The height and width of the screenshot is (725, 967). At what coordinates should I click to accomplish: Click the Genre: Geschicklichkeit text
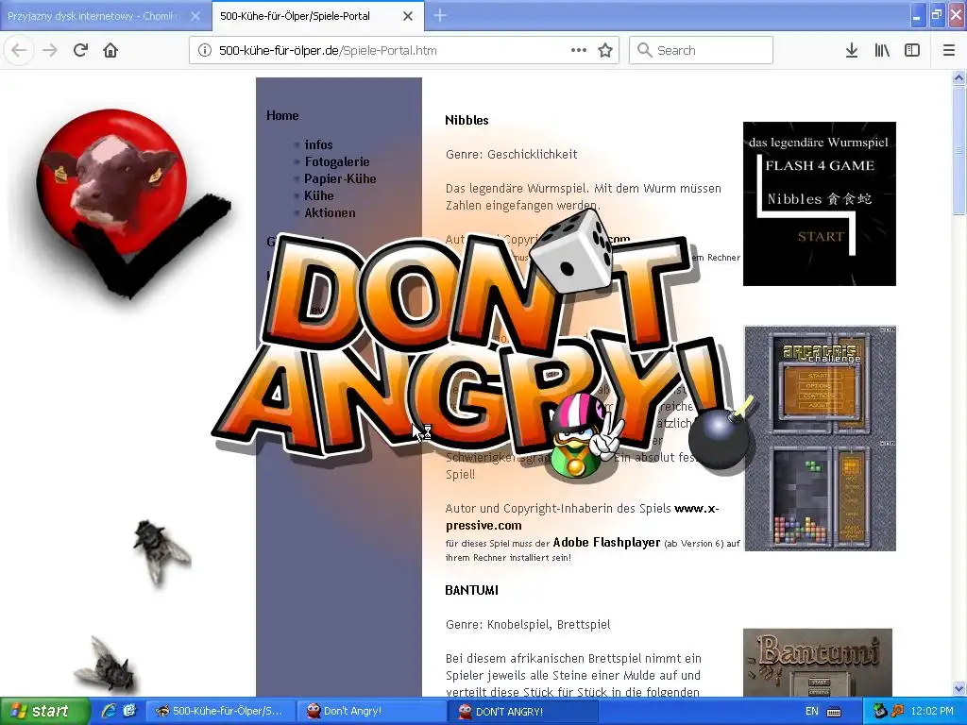tap(511, 154)
